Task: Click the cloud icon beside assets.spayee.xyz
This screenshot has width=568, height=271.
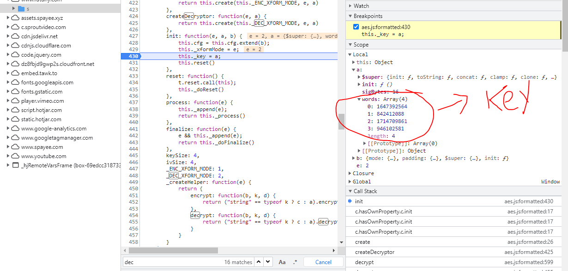Action: click(16, 18)
